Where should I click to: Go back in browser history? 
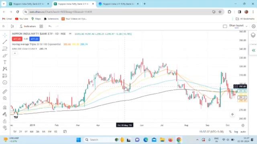click(4, 12)
